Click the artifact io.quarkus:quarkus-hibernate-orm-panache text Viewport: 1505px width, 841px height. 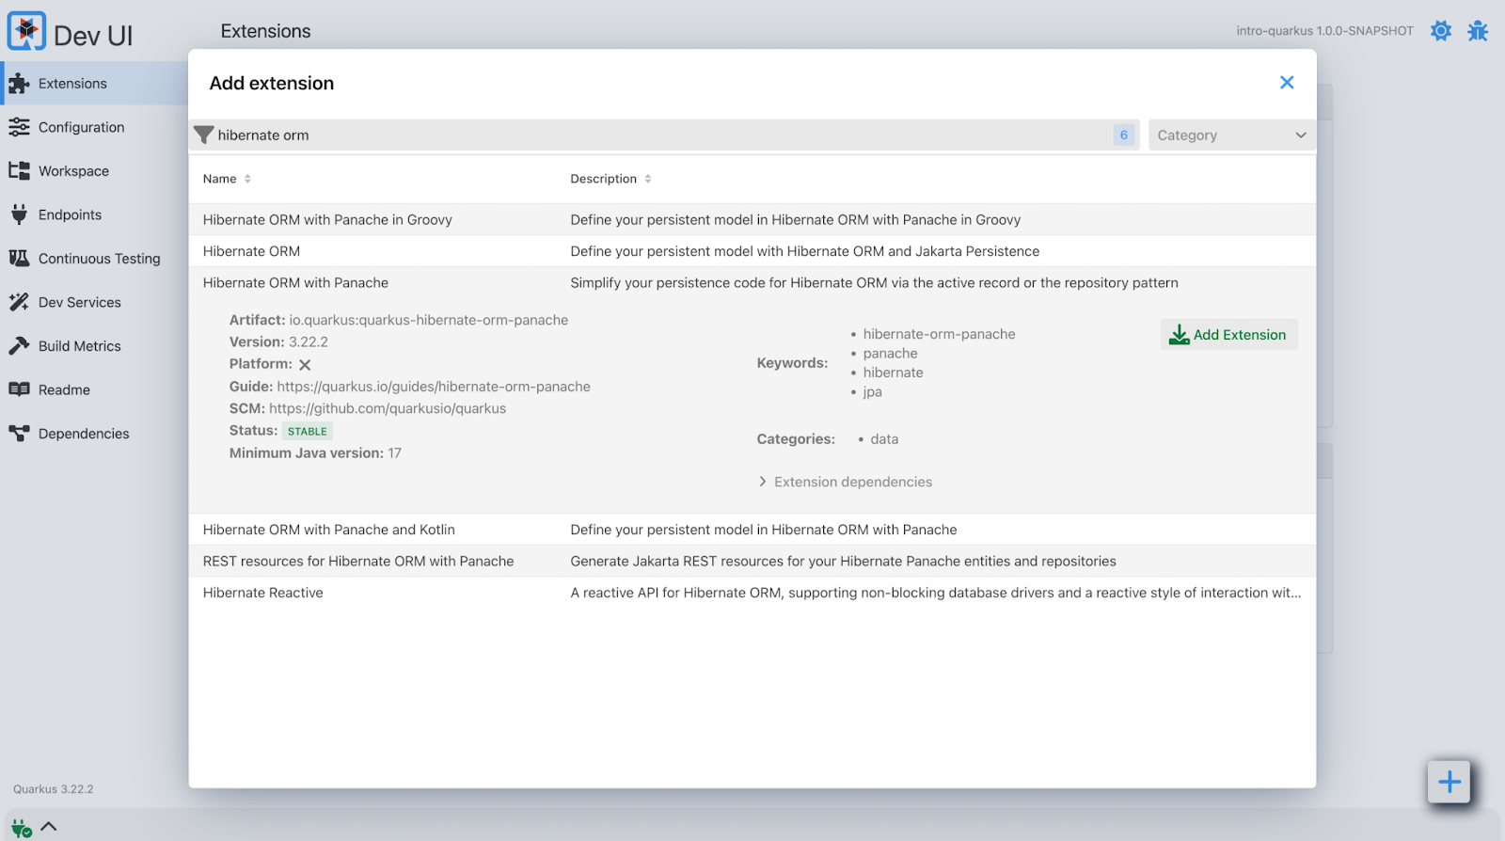click(x=428, y=320)
